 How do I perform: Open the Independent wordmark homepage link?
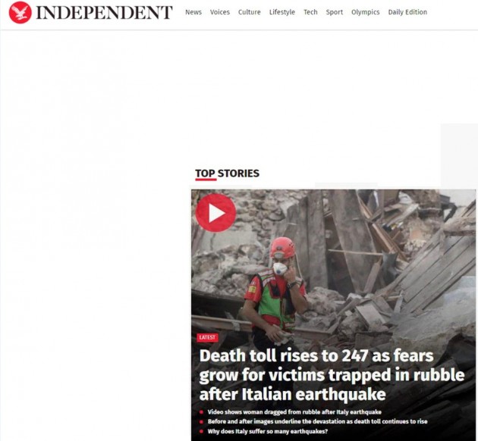pos(104,12)
